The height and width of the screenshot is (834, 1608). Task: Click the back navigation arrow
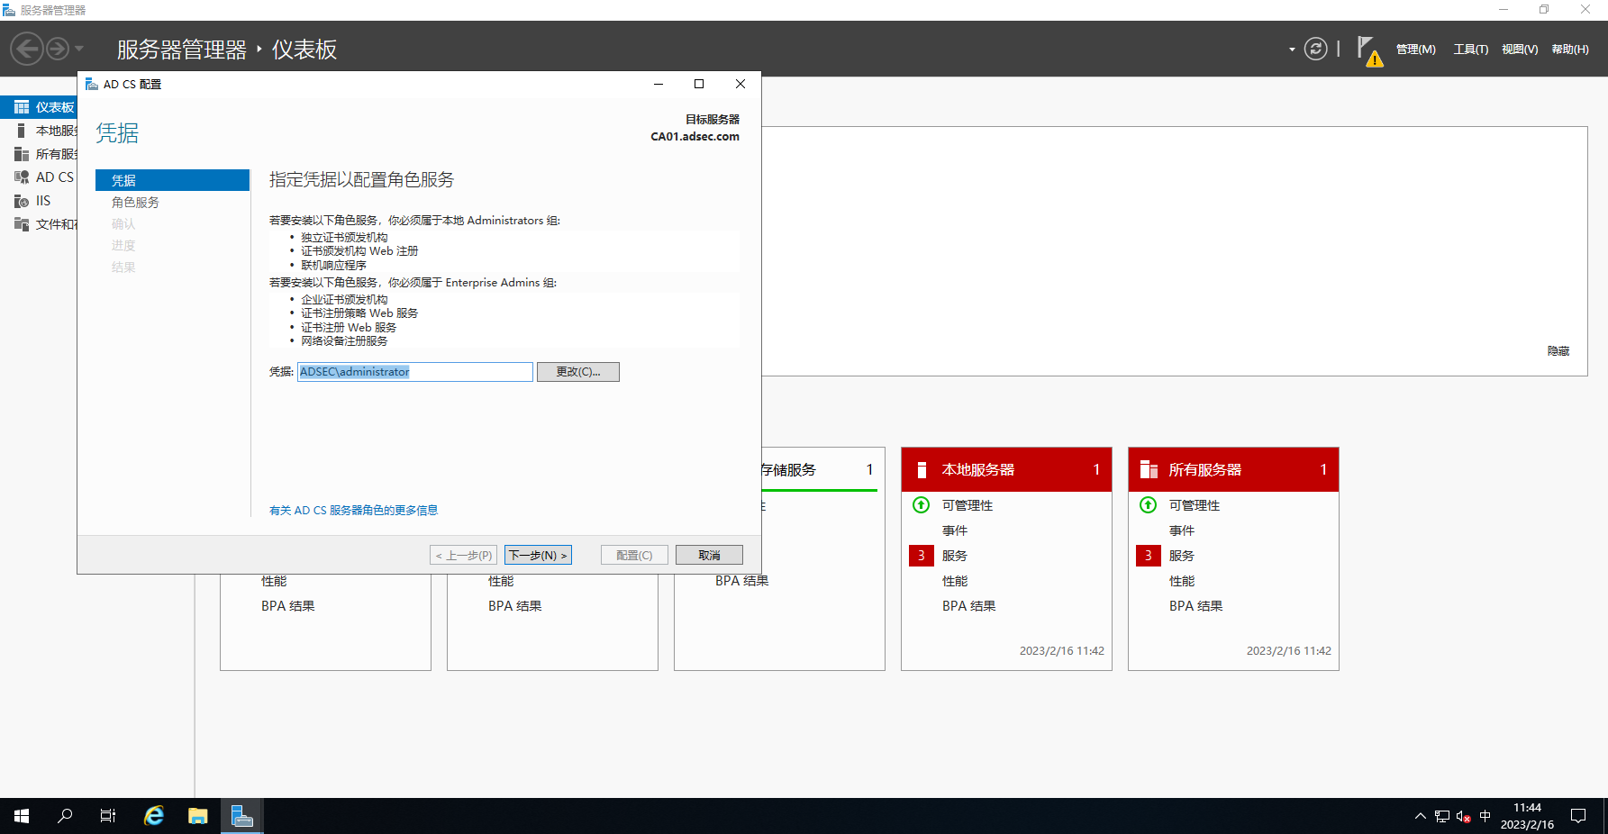(27, 49)
